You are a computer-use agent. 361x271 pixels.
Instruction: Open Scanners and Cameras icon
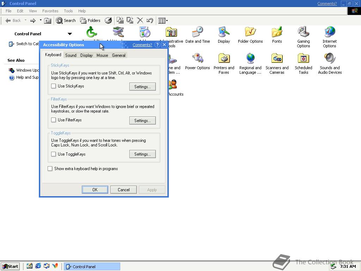click(x=277, y=64)
